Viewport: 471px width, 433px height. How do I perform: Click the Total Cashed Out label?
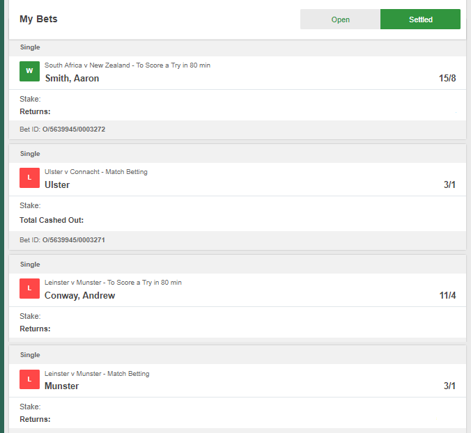click(52, 220)
